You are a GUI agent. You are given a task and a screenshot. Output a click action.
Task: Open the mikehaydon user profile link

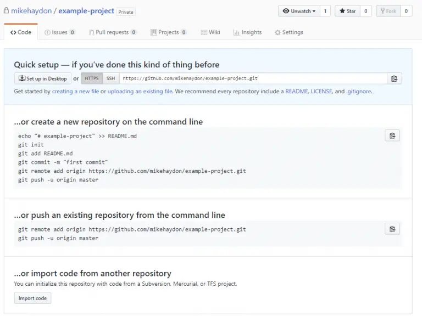31,11
